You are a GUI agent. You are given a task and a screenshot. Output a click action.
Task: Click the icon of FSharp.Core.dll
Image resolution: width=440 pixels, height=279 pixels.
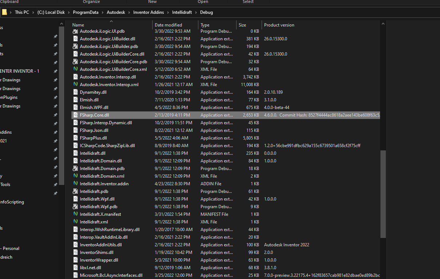coord(76,115)
